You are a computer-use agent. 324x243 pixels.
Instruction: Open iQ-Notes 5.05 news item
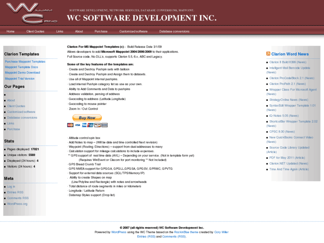(x=284, y=116)
